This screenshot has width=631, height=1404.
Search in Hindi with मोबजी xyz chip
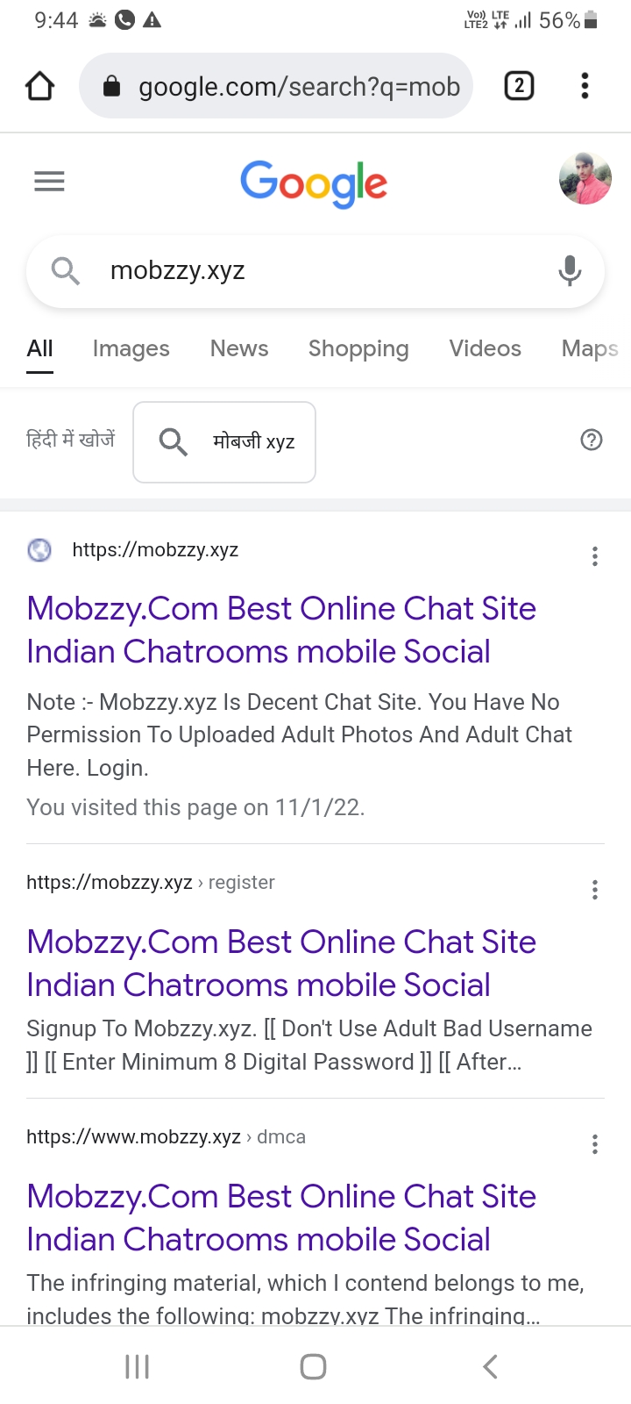tap(224, 442)
